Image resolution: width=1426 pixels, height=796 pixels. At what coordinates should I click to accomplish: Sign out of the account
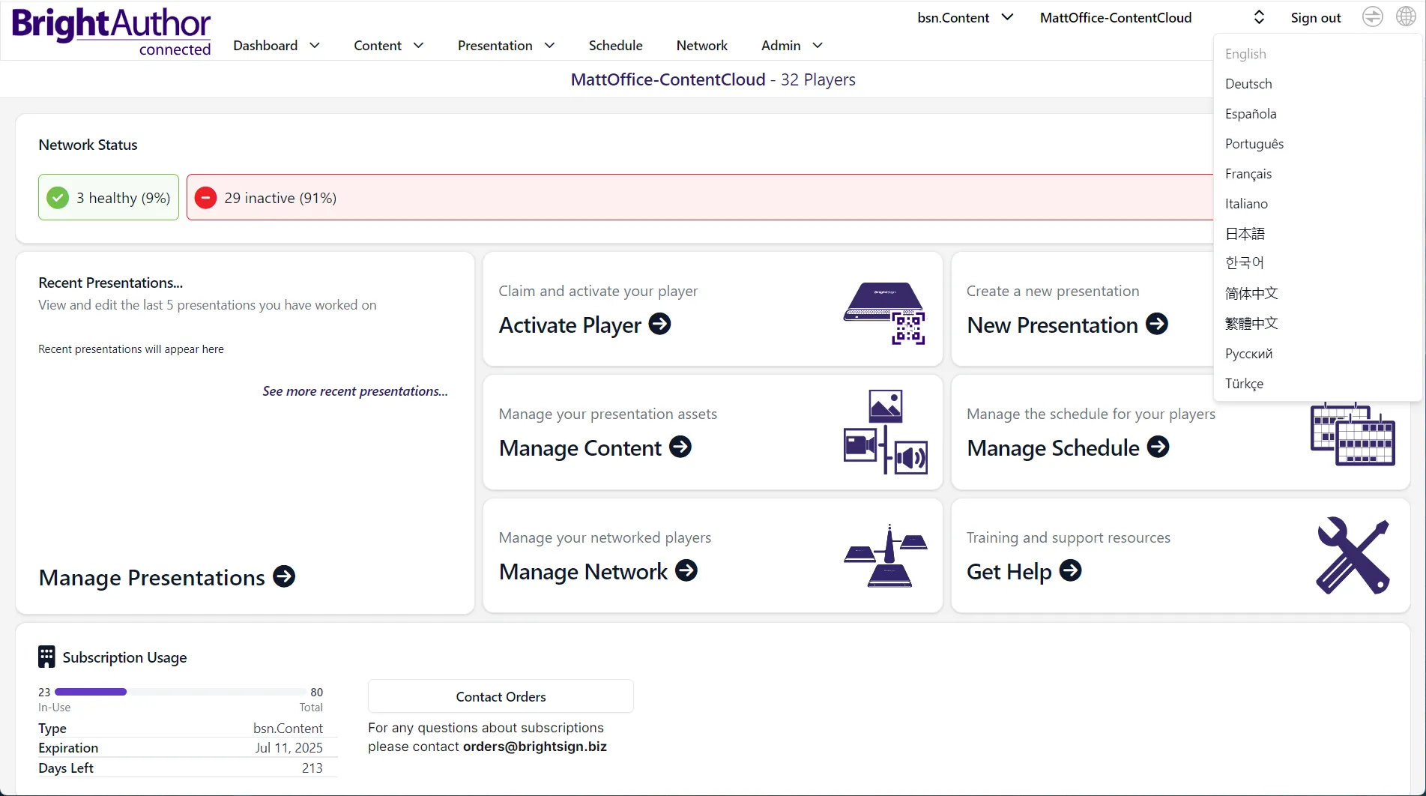click(x=1315, y=17)
